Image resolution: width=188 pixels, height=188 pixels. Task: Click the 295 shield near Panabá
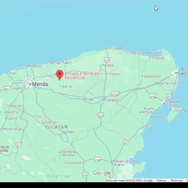(x=107, y=60)
